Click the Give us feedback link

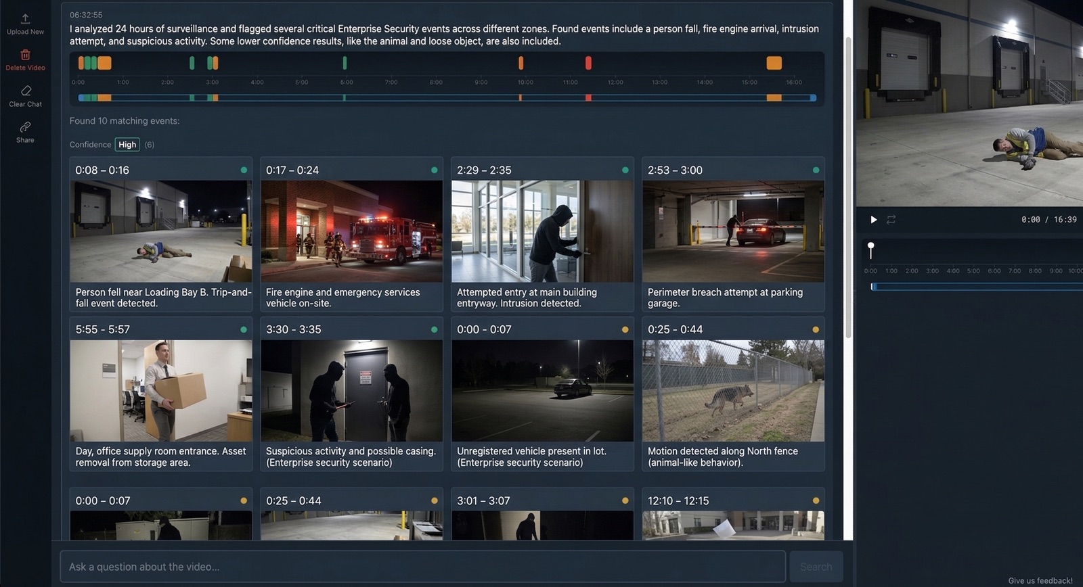(x=1040, y=580)
